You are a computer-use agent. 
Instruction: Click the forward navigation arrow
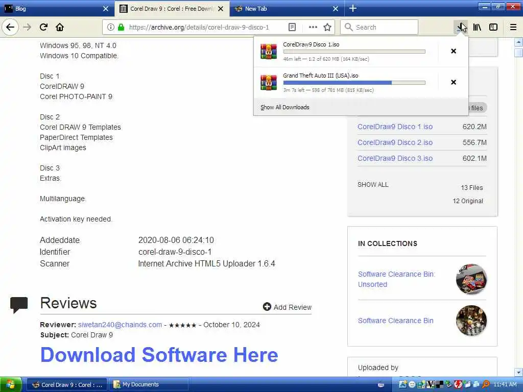click(27, 27)
